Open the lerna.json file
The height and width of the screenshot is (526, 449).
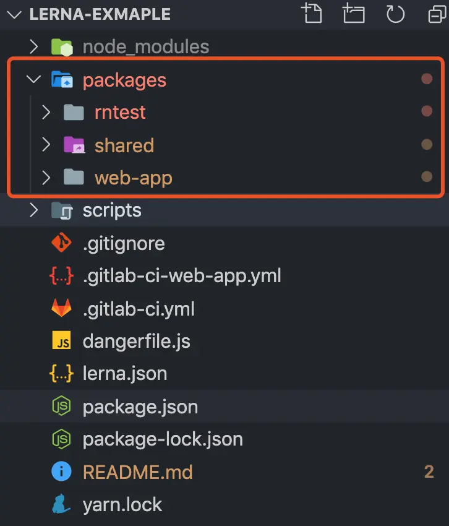pos(125,374)
